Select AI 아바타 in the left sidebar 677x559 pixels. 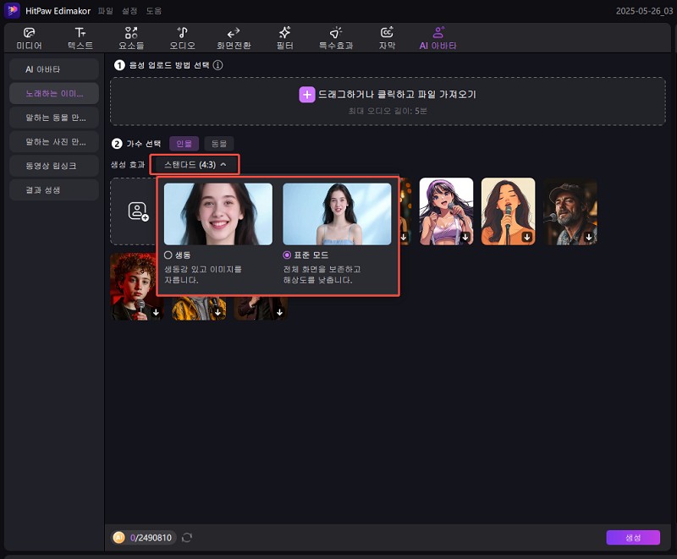coord(54,69)
